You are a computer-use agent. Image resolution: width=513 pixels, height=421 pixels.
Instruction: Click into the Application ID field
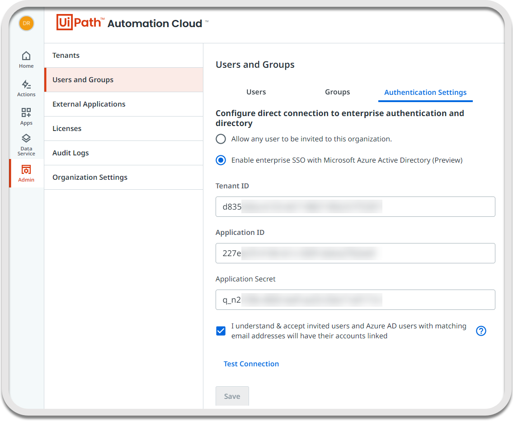tap(355, 253)
